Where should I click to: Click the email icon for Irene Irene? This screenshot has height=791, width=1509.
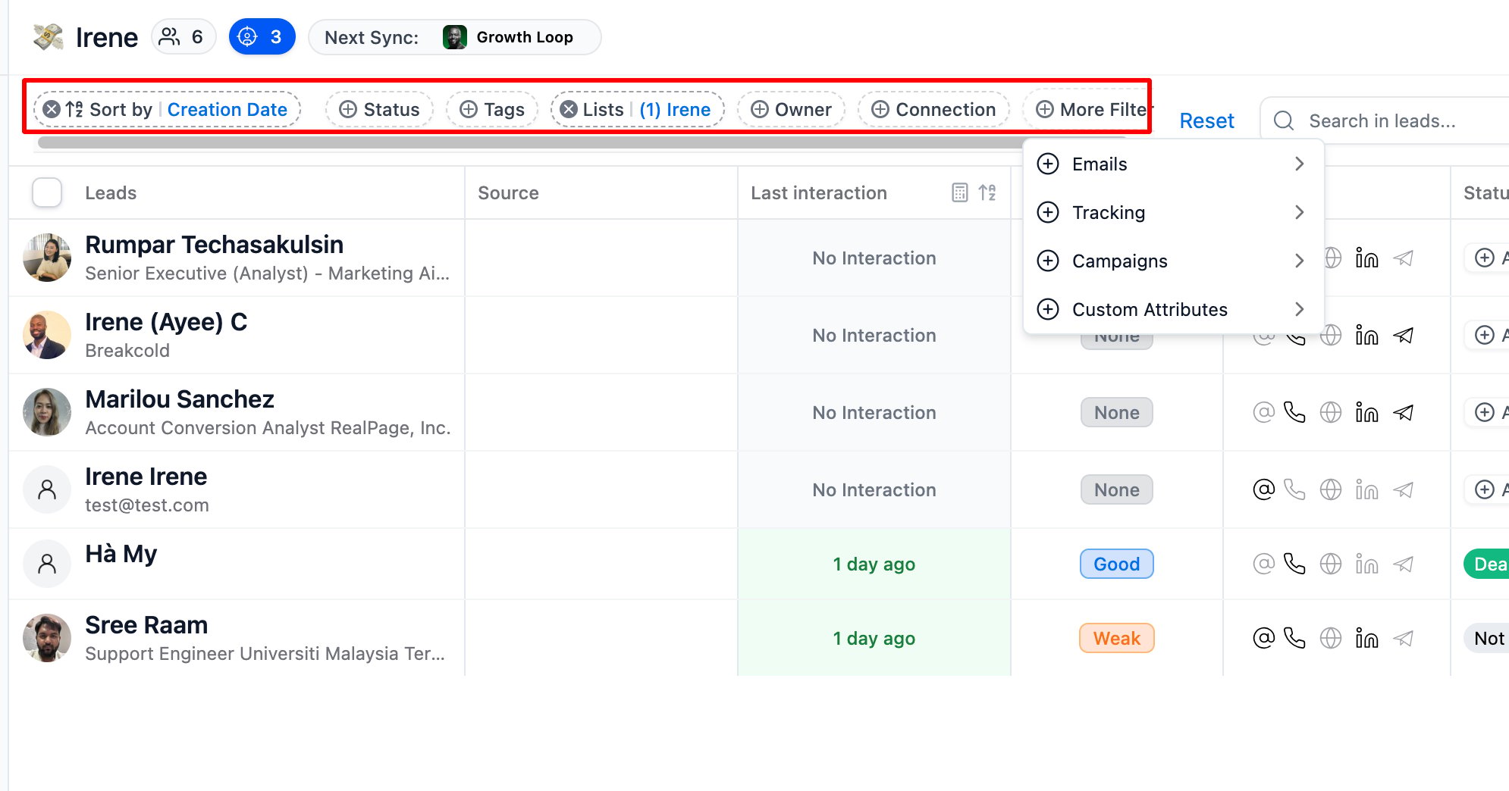pyautogui.click(x=1263, y=490)
